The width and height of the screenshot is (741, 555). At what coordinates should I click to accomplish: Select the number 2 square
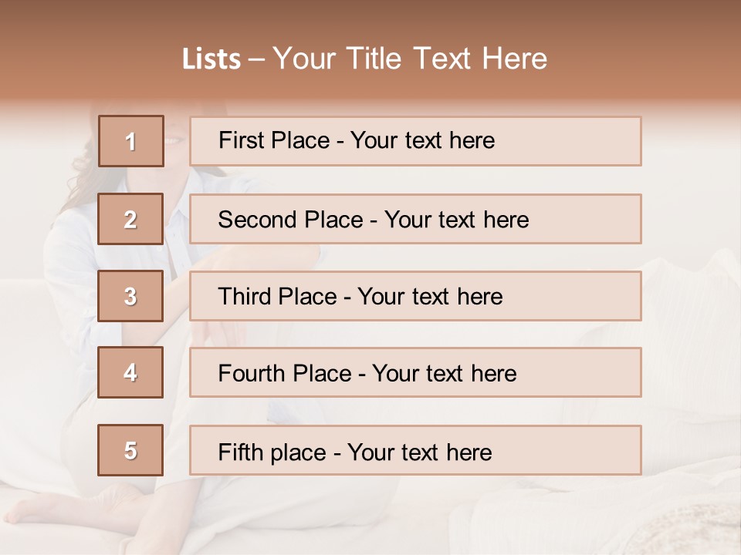point(130,219)
